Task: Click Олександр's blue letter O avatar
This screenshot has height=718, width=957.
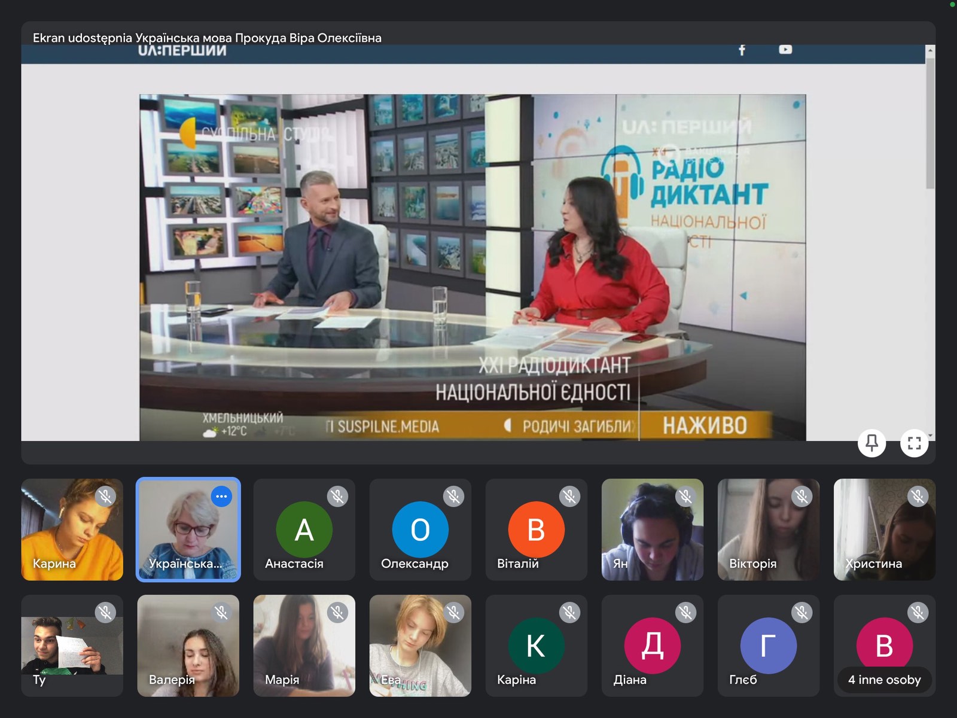Action: 420,530
